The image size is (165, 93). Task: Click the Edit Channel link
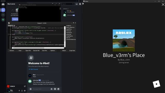click(33, 69)
